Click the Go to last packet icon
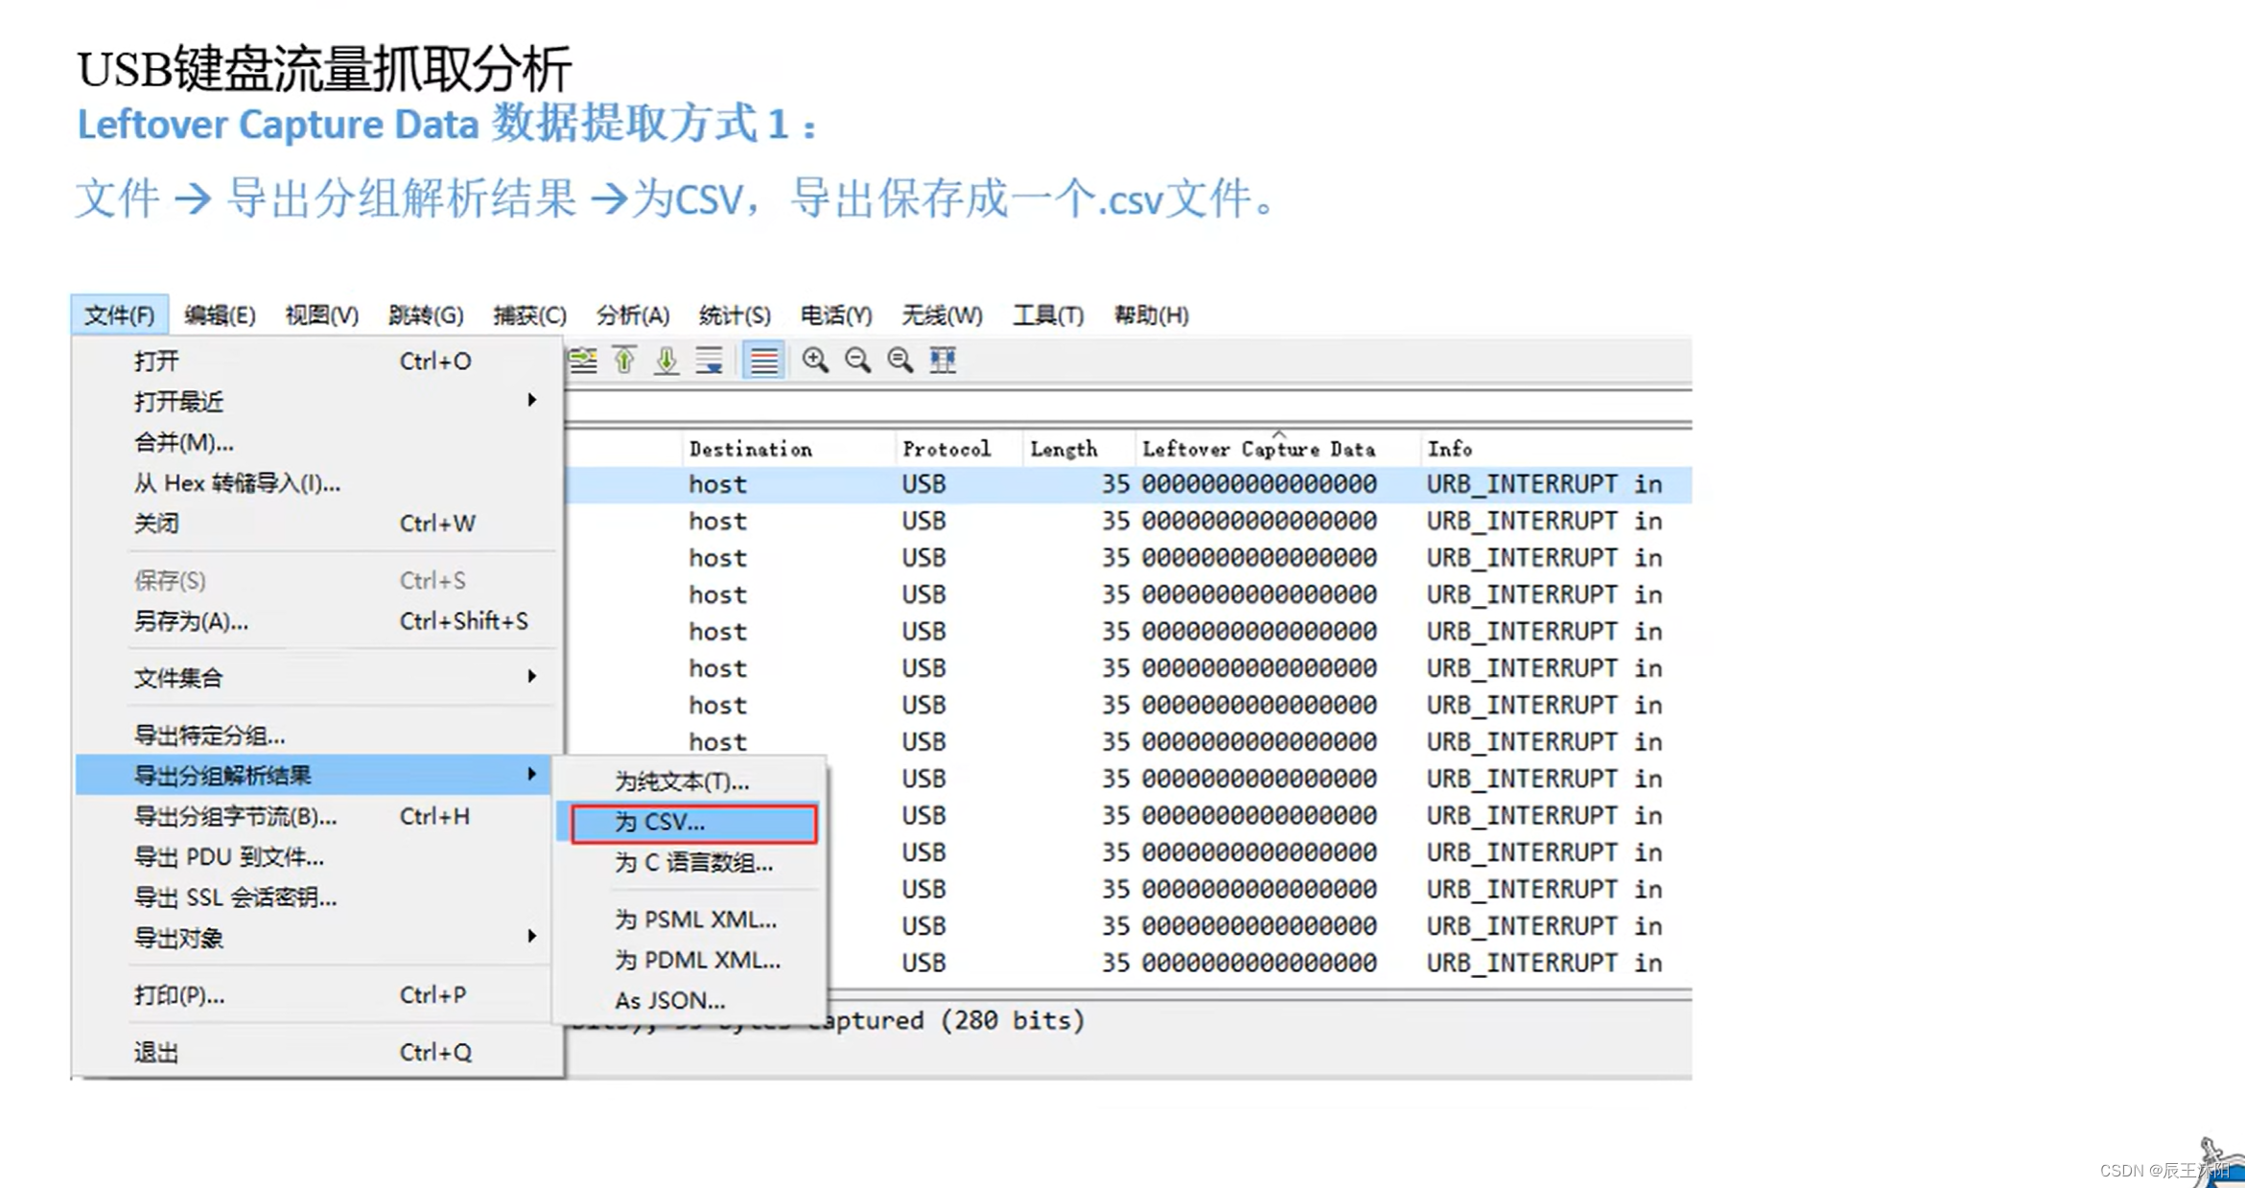 tap(666, 361)
